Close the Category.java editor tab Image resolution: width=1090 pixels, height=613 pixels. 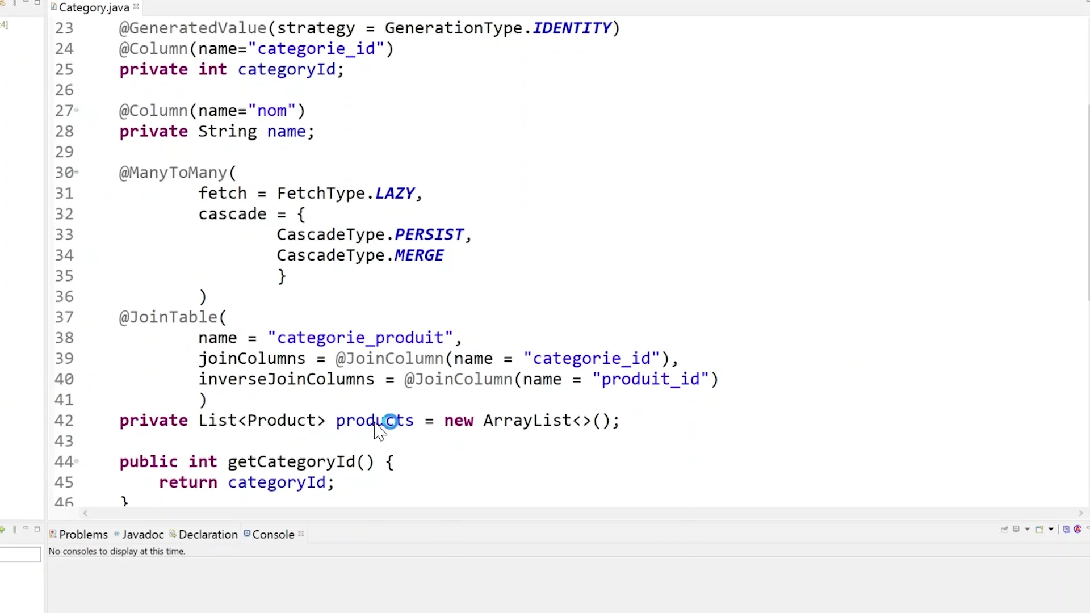[x=136, y=7]
